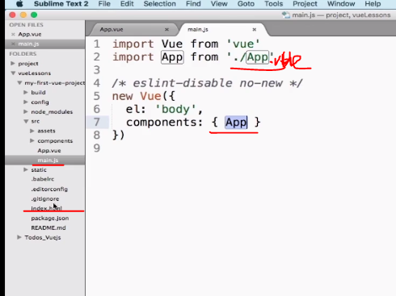Screen dimensions: 396x296
Task: Switch to the App.vue tab
Action: click(x=112, y=30)
